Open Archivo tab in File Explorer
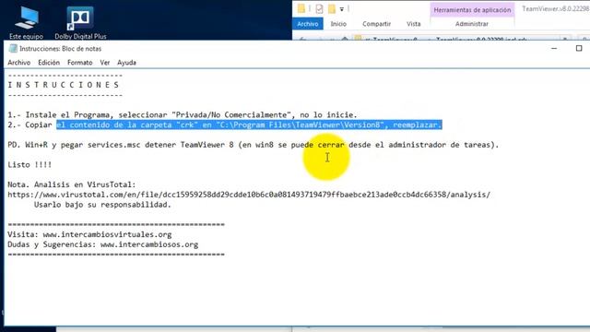The height and width of the screenshot is (332, 590). (307, 24)
